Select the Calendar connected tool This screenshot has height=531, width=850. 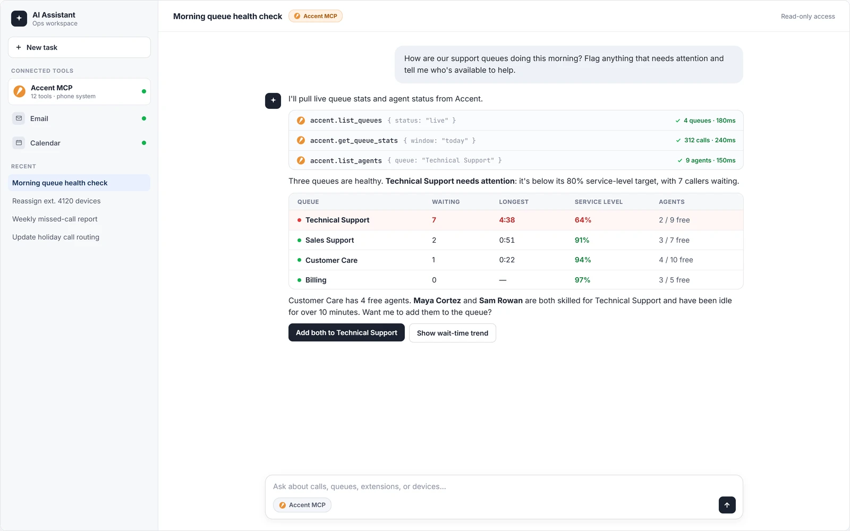(x=79, y=143)
